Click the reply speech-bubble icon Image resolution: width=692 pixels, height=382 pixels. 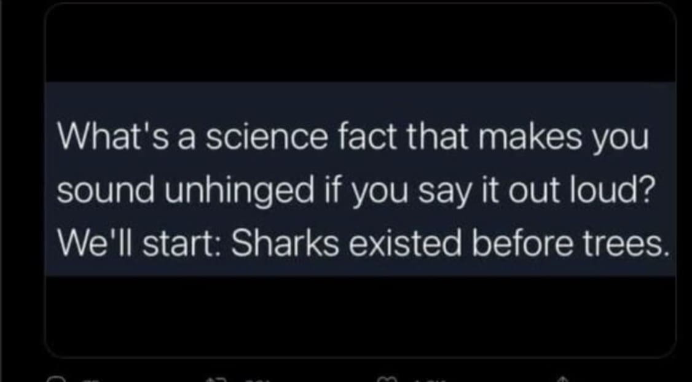tap(54, 378)
